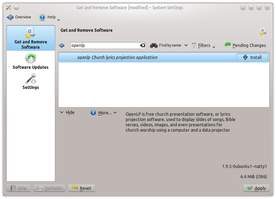The height and width of the screenshot is (199, 276).
Task: Select Get and Remove Software in sidebar
Action: (31, 38)
